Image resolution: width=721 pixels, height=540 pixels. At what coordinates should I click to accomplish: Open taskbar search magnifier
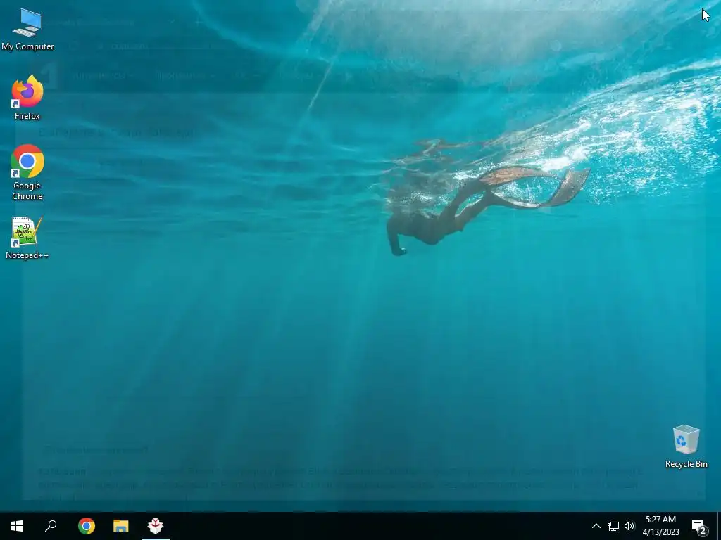point(51,526)
